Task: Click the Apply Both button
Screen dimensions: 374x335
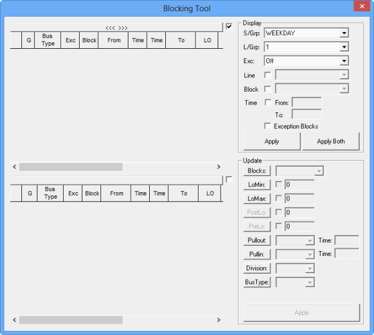Action: (x=331, y=142)
